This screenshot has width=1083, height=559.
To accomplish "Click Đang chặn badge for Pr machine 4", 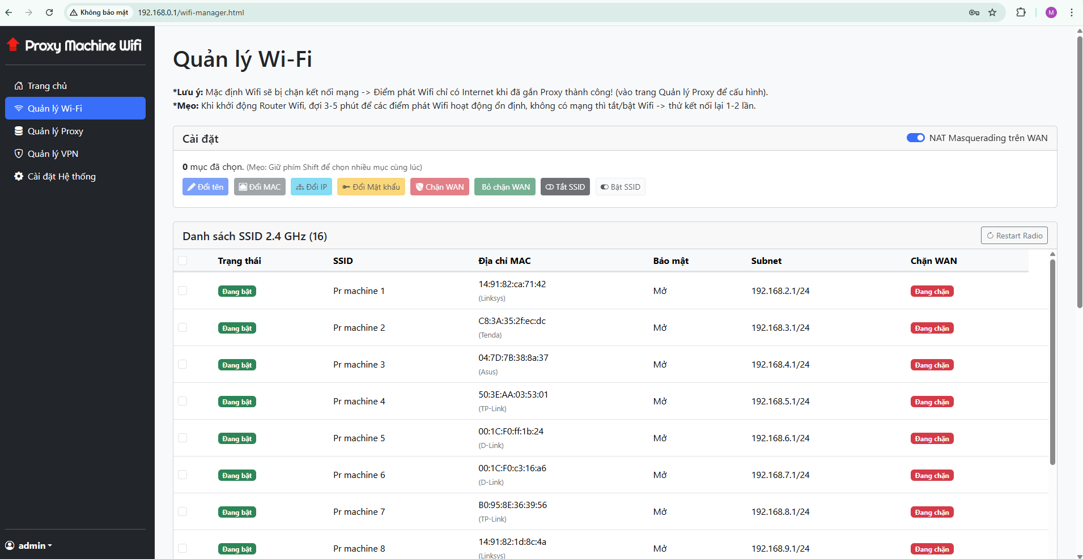I will (932, 402).
